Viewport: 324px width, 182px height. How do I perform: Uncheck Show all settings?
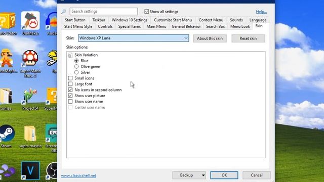(146, 12)
